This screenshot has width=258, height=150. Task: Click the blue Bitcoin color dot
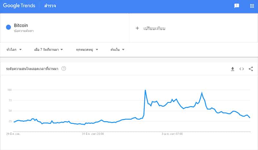tap(8, 27)
